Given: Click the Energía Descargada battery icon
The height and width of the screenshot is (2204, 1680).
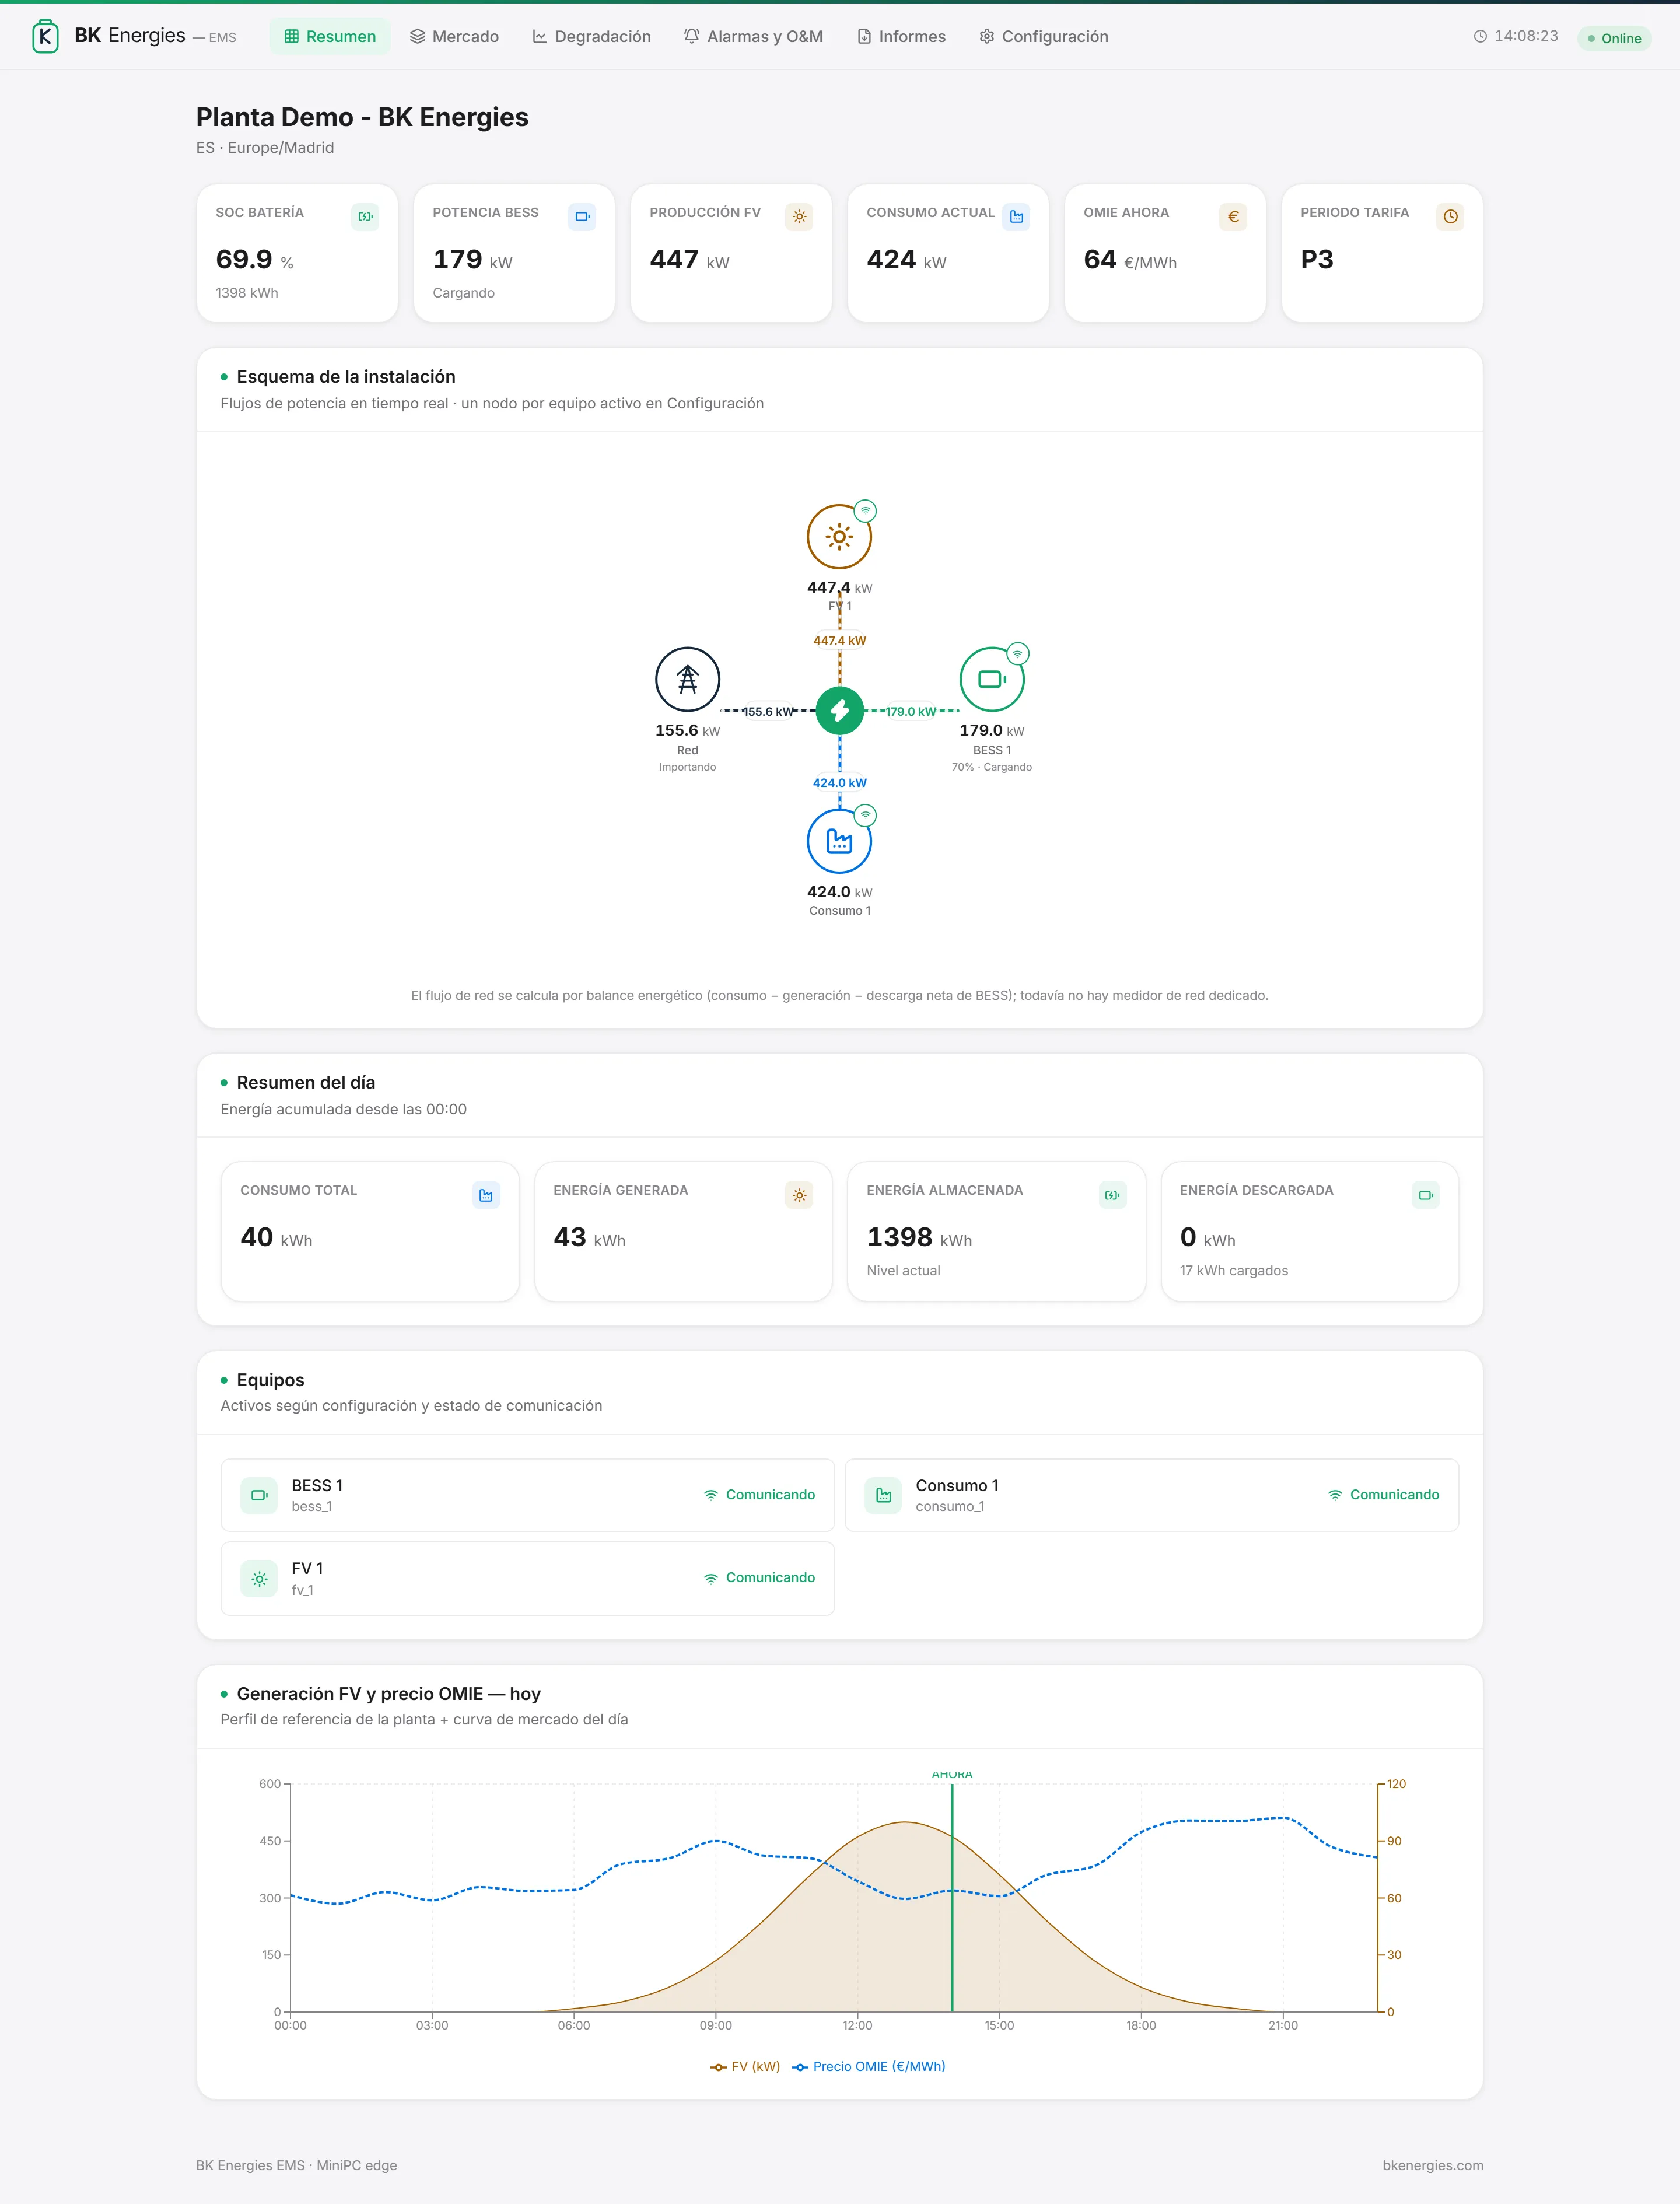Looking at the screenshot, I should (x=1426, y=1195).
